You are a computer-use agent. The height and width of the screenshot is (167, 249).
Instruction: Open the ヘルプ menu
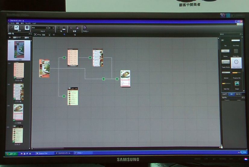[34, 23]
